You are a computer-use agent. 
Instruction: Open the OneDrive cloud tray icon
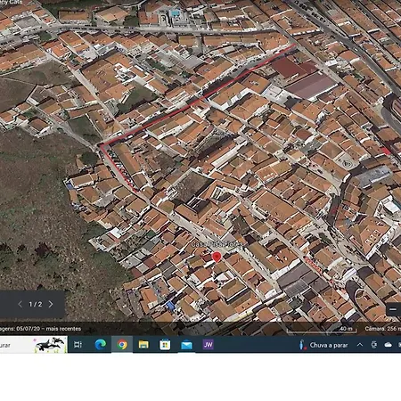[x=388, y=345]
